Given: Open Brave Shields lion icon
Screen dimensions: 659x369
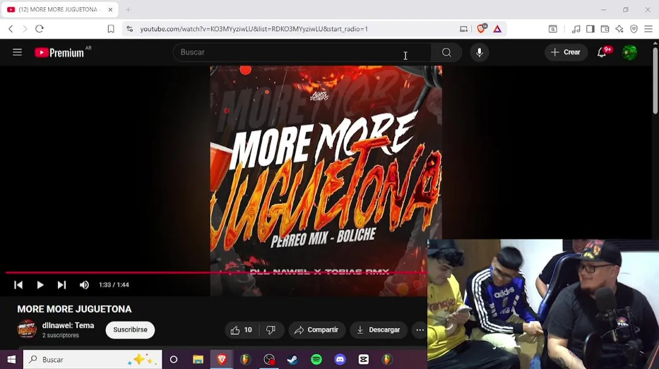Looking at the screenshot, I should click(x=481, y=29).
